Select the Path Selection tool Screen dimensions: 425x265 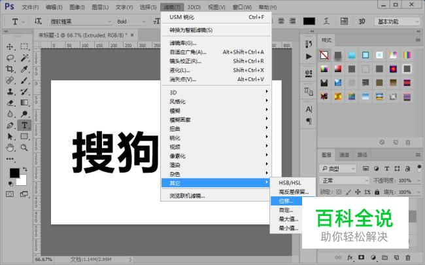10,137
